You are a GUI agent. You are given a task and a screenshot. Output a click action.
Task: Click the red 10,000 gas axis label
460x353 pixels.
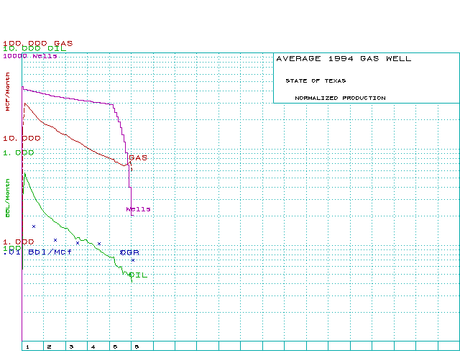pos(22,137)
